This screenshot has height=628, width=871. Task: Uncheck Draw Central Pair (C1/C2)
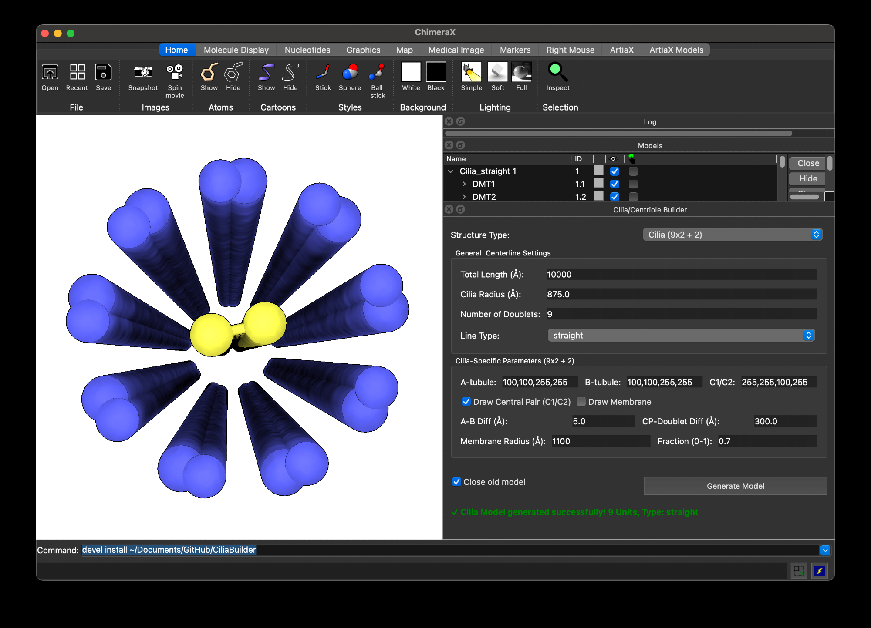[x=466, y=402]
